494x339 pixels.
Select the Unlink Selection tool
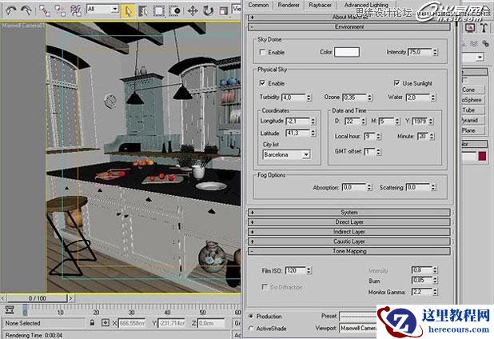click(60, 10)
